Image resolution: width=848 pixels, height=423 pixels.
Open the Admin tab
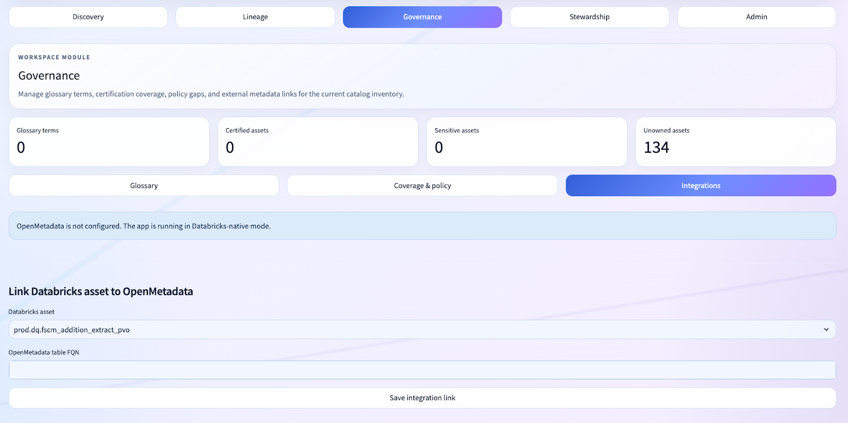pyautogui.click(x=756, y=17)
